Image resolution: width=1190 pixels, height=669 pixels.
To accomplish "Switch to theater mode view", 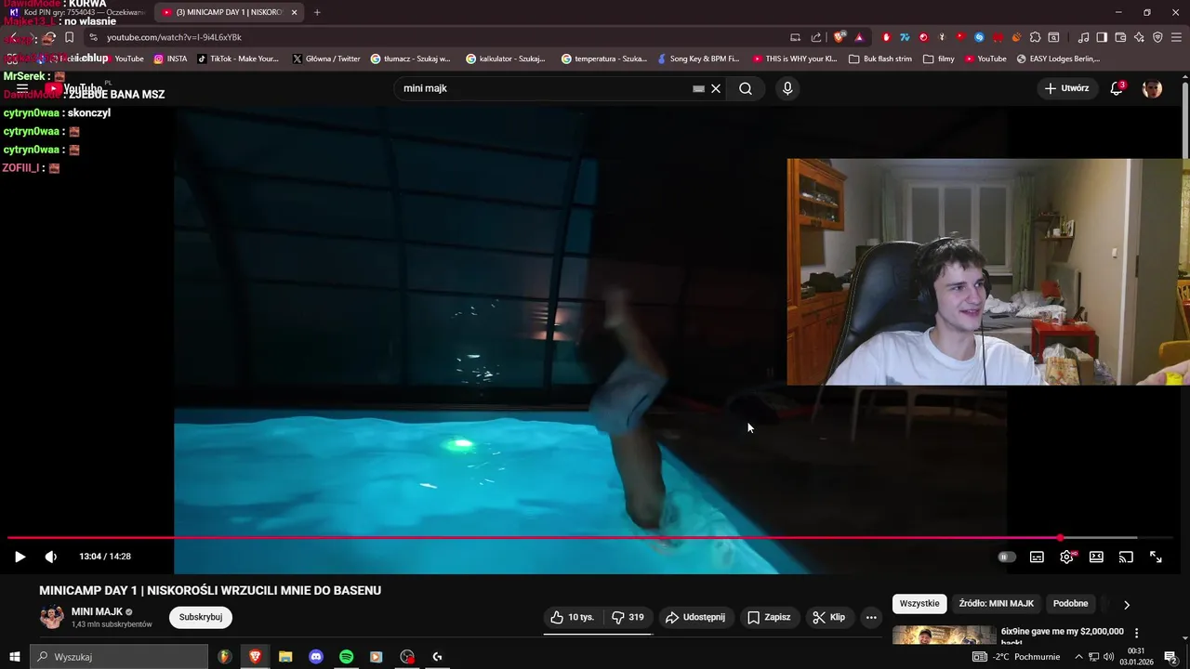I will tap(1096, 557).
